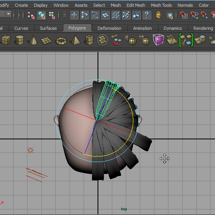The width and height of the screenshot is (215, 215).
Task: Expand selection mask options arrow
Action: 64,15
